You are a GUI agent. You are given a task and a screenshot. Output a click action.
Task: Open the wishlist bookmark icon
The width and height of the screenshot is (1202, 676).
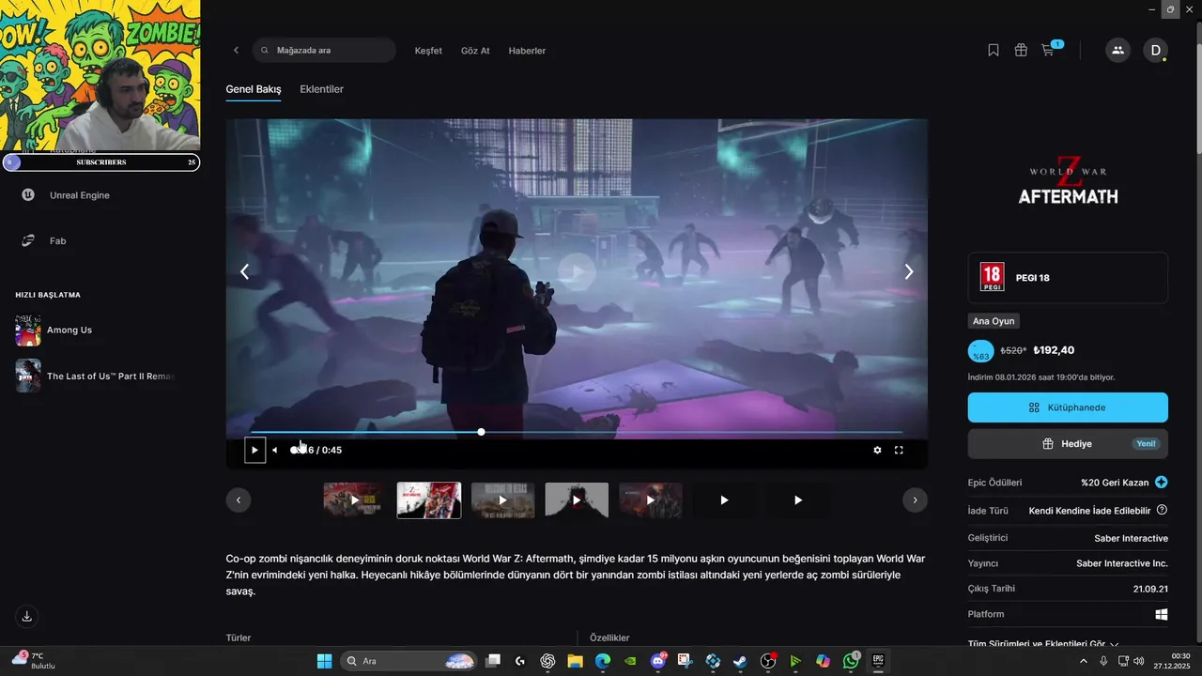point(994,51)
